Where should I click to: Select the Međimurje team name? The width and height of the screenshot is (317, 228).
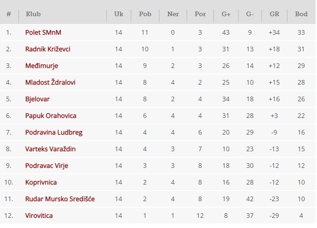(42, 66)
